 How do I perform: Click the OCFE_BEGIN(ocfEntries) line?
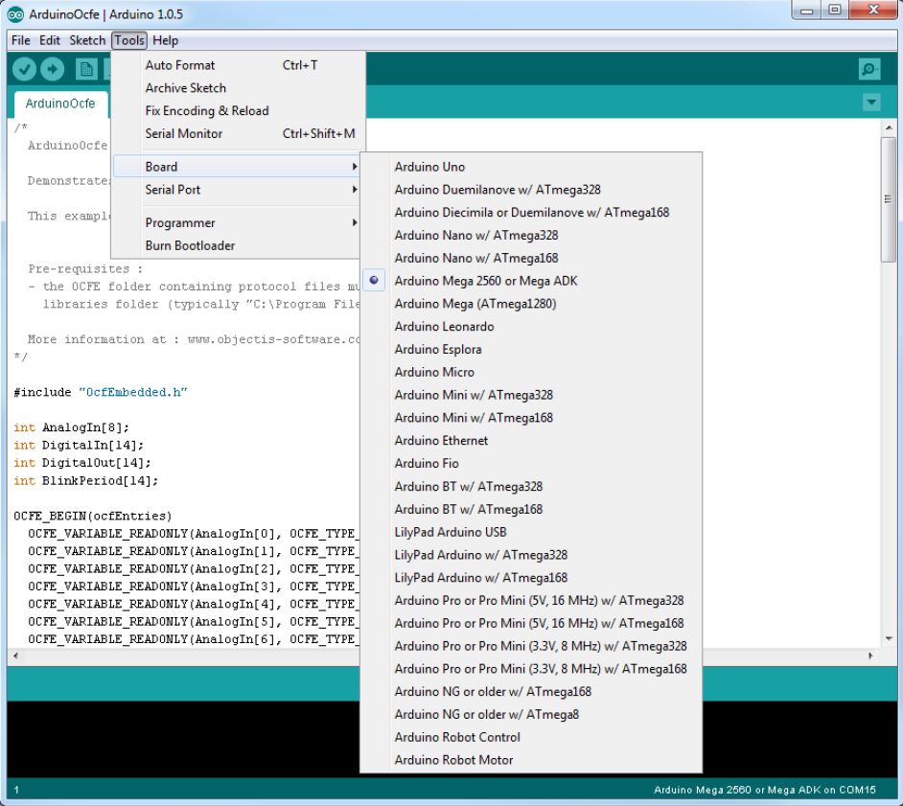click(93, 516)
